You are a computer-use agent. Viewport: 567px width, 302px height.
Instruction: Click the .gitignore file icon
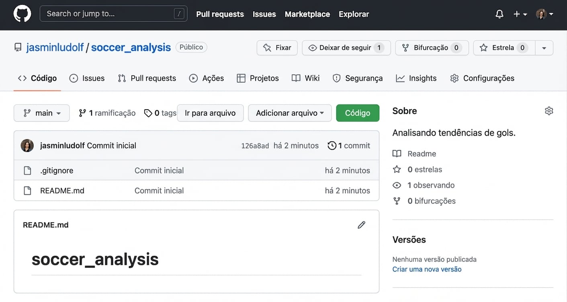(27, 171)
